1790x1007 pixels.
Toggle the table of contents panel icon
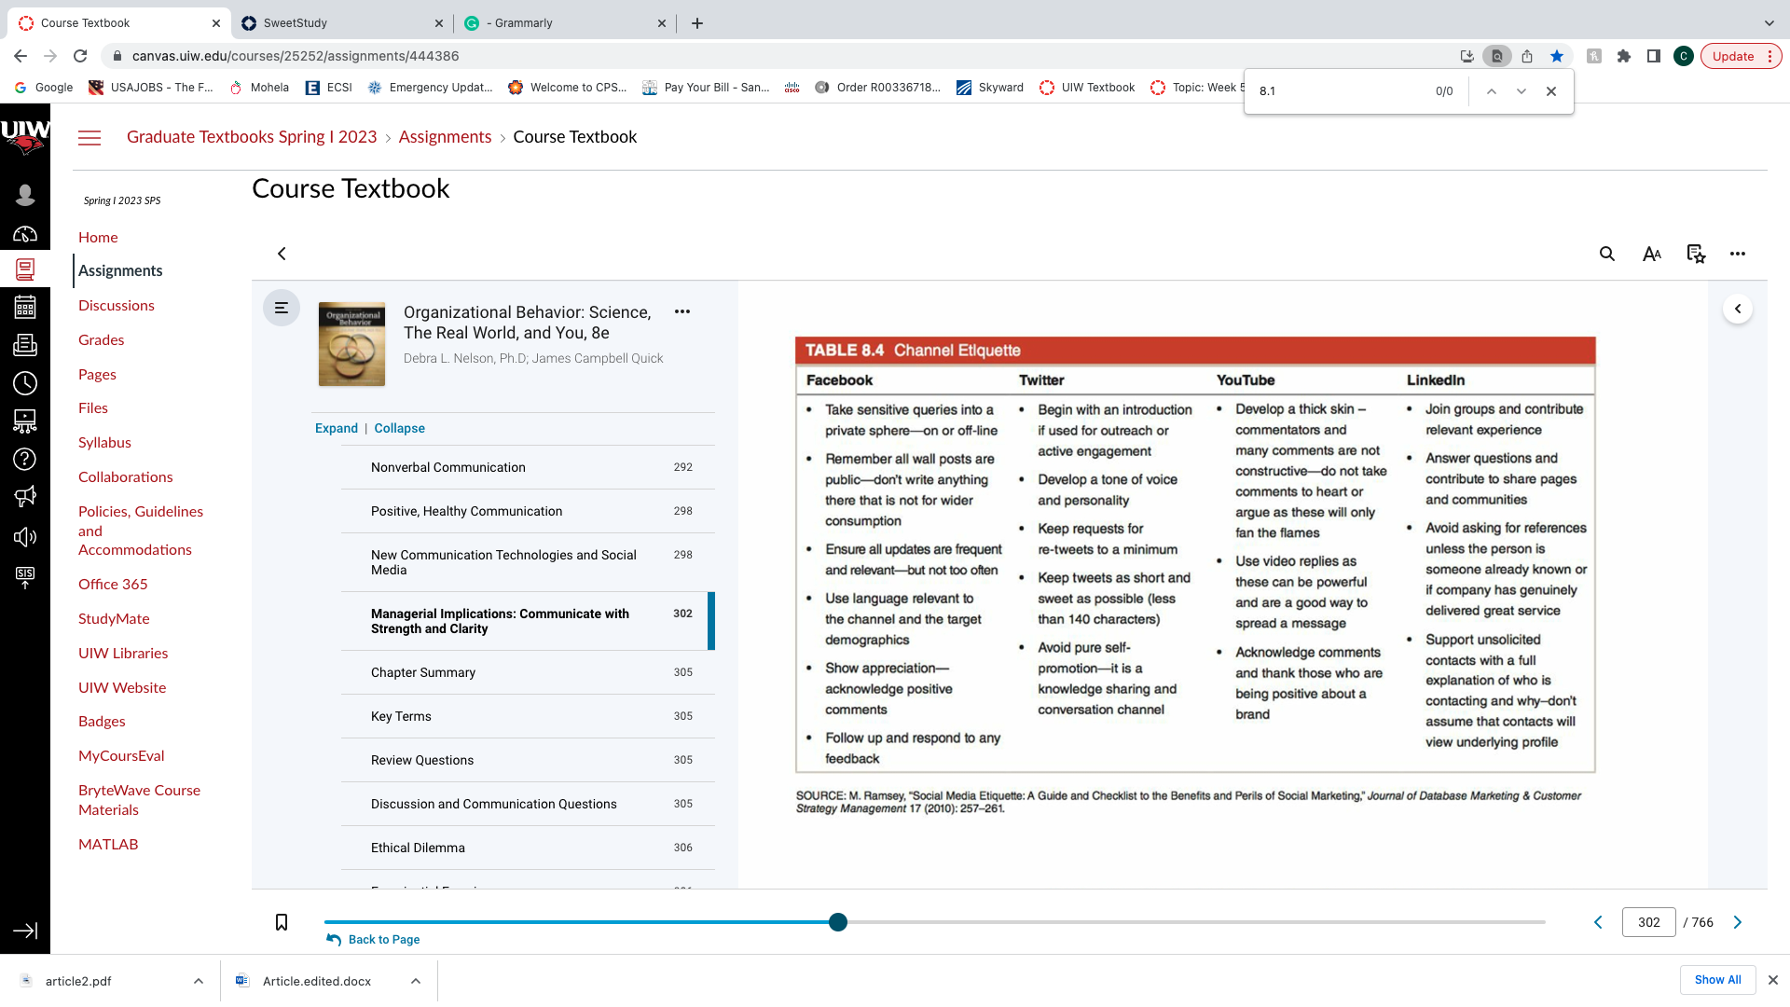(x=282, y=308)
